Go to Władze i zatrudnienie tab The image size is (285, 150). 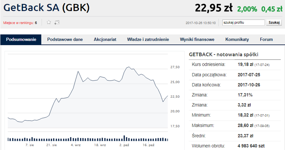148,40
